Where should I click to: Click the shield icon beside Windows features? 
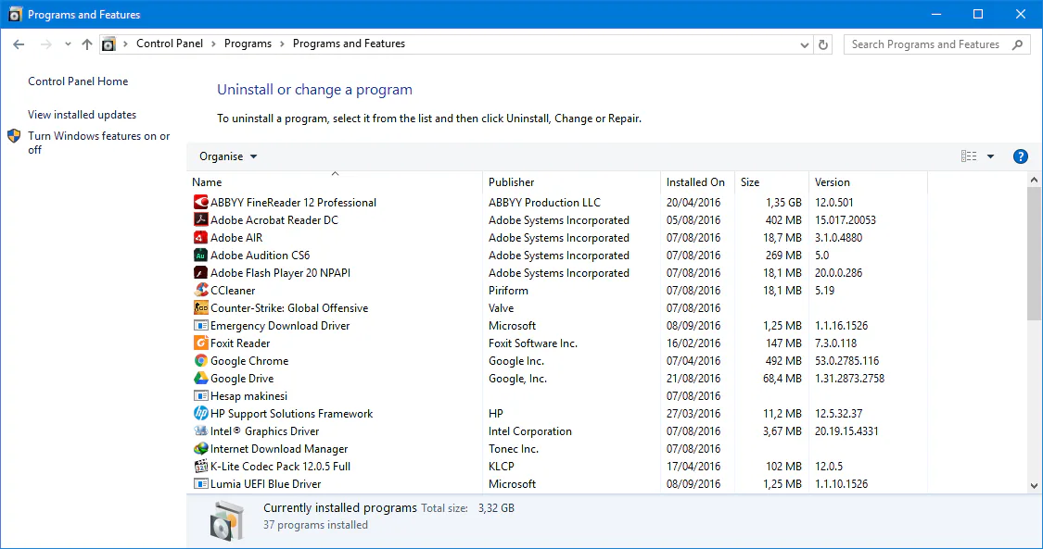click(14, 136)
